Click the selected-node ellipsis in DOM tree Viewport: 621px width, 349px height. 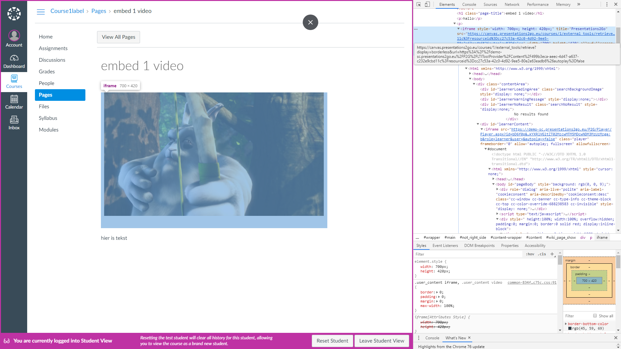click(x=416, y=29)
